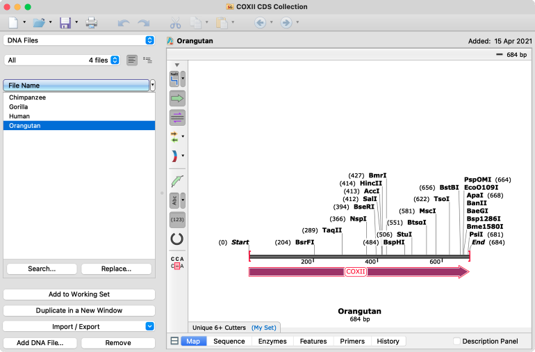Click the green feather annotation icon
This screenshot has width=535, height=352.
pos(177,181)
